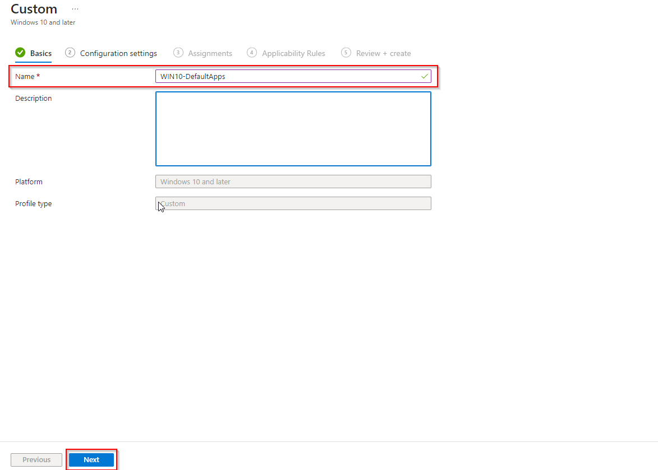The height and width of the screenshot is (470, 658).
Task: Click the empty Description text box
Action: [x=293, y=129]
